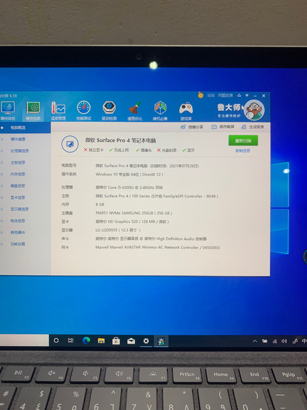
Task: Open 温度管理 temperature management
Action: [x=58, y=111]
